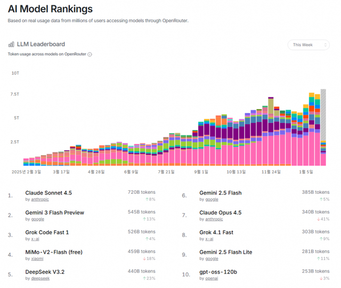
Task: Open the MiMo-V2-Flash (free) model
Action: 54,252
